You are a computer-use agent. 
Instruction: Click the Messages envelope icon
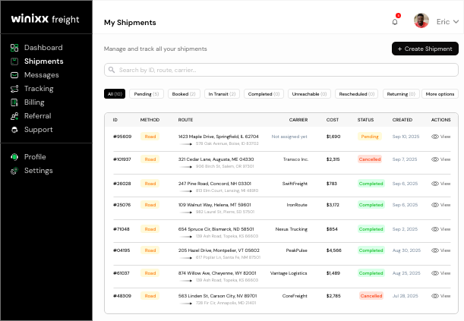14,75
